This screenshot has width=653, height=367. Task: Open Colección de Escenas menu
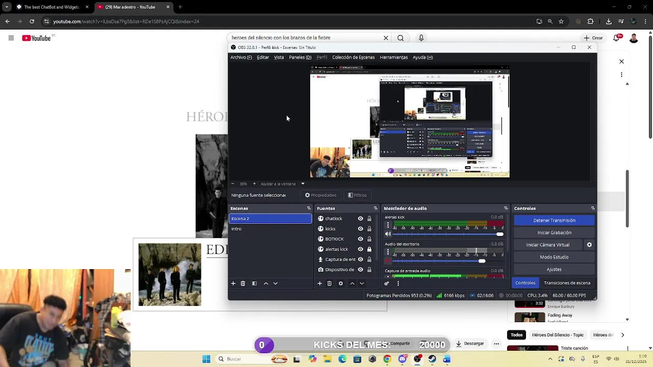pos(353,57)
